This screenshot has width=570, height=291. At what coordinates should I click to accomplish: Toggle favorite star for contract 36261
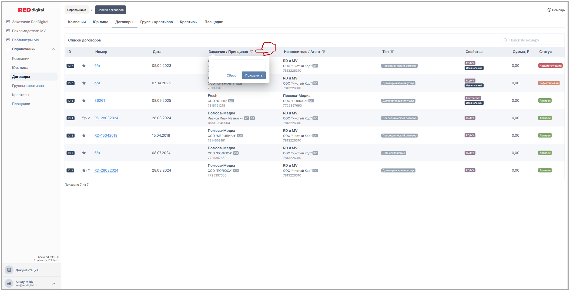click(x=84, y=101)
